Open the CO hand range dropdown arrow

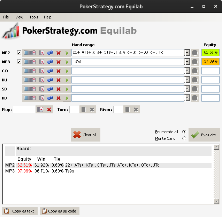pyautogui.click(x=187, y=71)
